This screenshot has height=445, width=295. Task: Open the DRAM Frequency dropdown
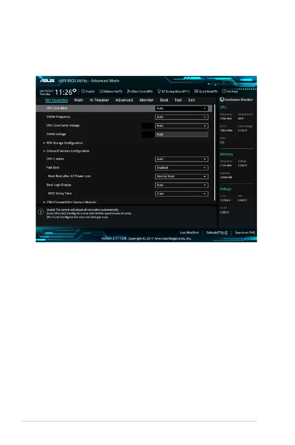click(181, 117)
